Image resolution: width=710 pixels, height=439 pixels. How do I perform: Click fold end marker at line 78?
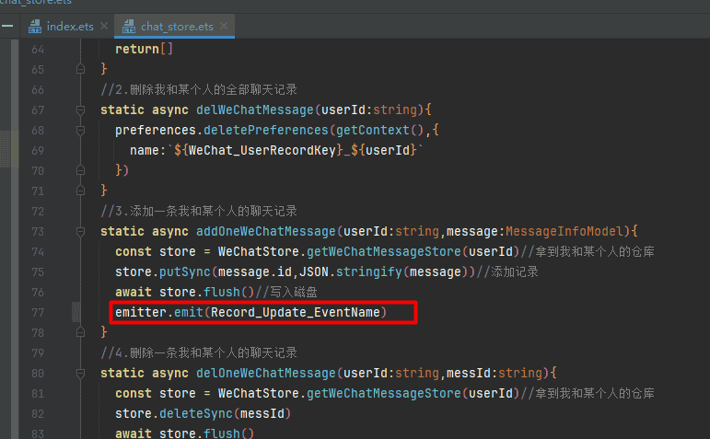81,332
